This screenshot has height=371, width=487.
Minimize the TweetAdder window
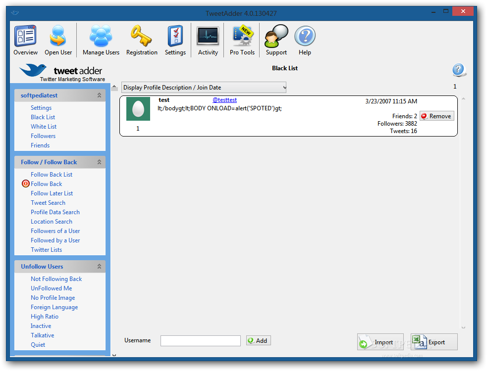click(433, 12)
